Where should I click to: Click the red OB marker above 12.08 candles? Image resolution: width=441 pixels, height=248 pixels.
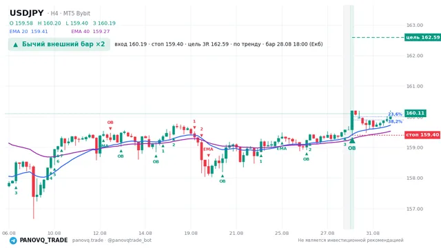[x=110, y=123]
